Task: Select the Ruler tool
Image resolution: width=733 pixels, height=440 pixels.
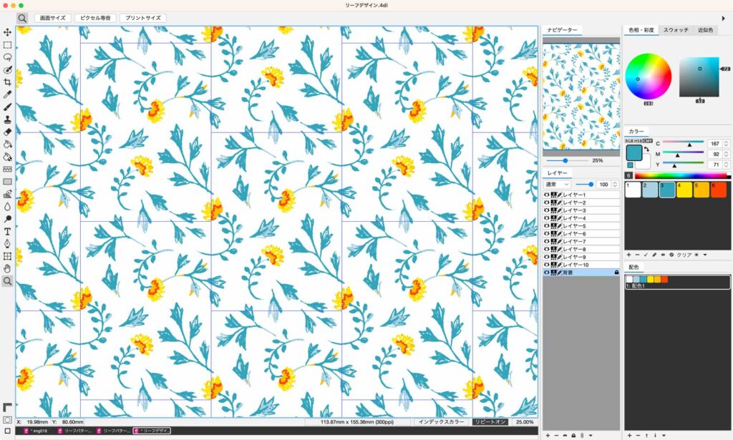Action: tap(7, 407)
